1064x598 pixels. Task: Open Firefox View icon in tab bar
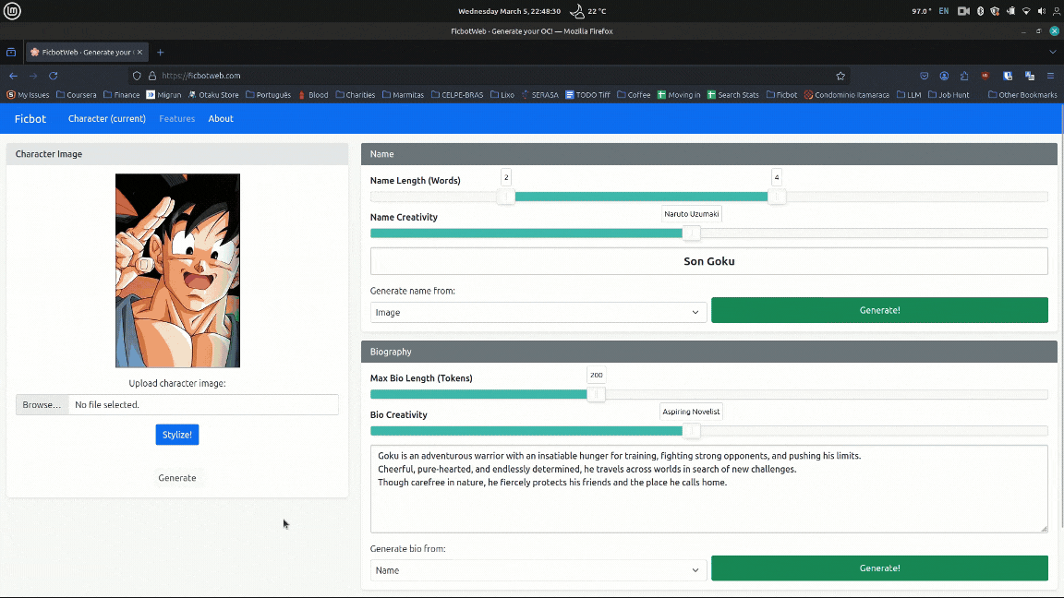(x=11, y=53)
